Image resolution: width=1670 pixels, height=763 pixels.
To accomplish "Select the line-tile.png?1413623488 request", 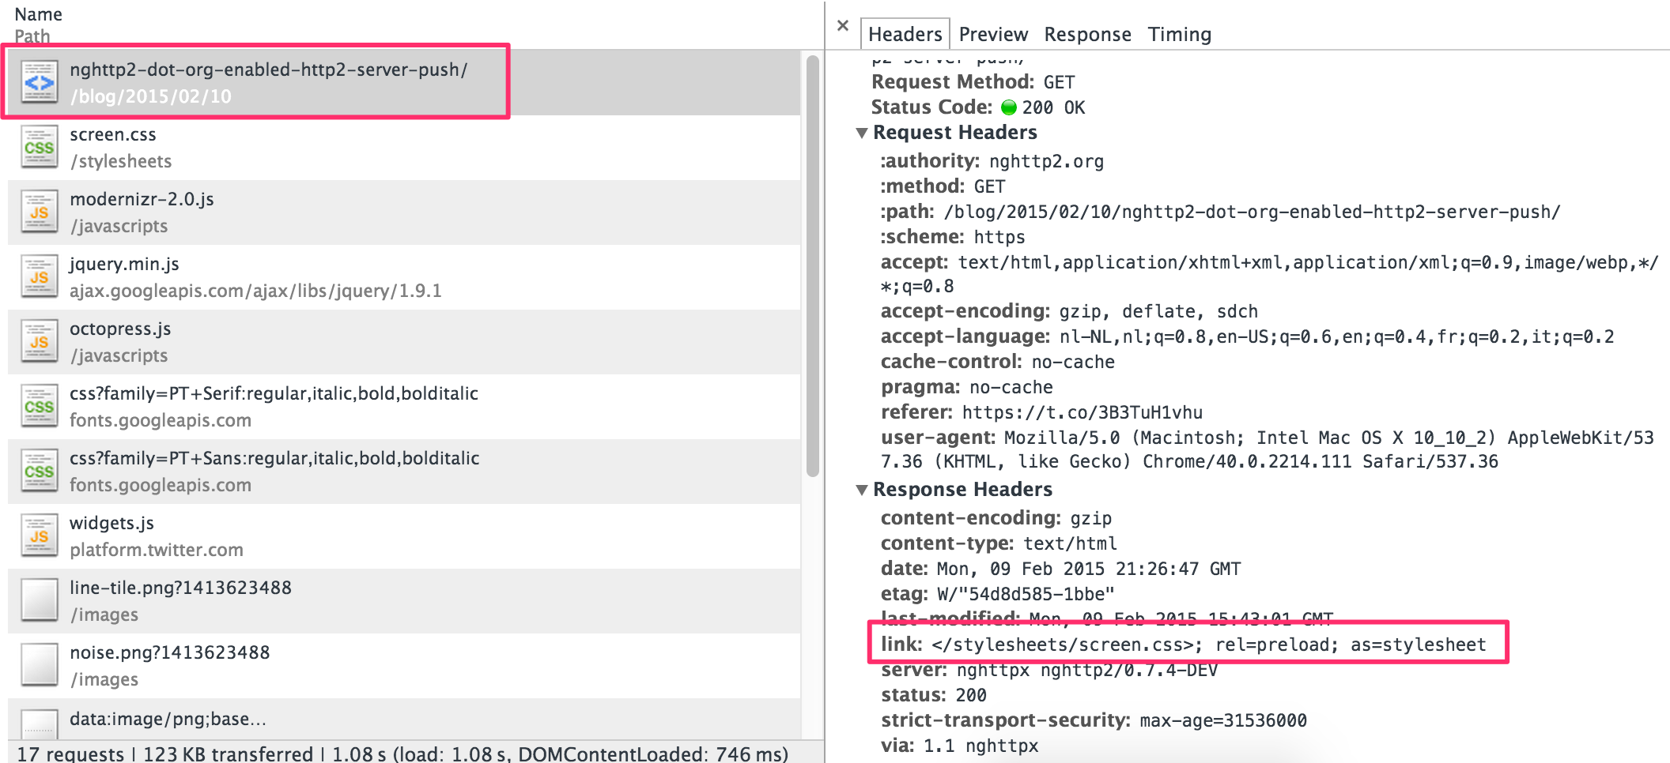I will (x=404, y=601).
